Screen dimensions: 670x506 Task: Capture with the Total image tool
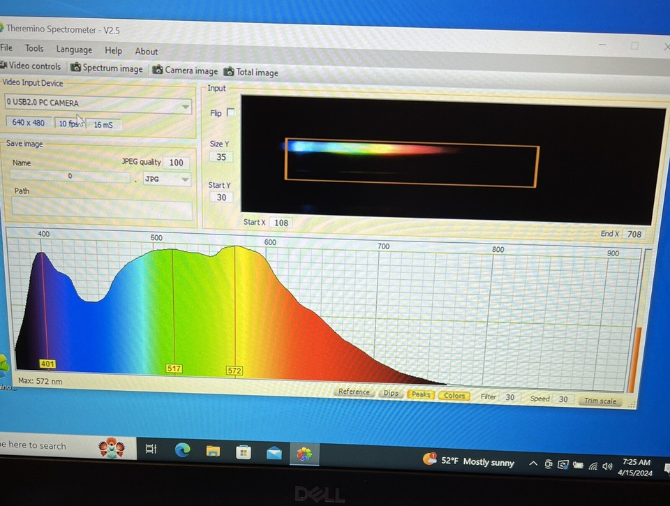pos(251,71)
